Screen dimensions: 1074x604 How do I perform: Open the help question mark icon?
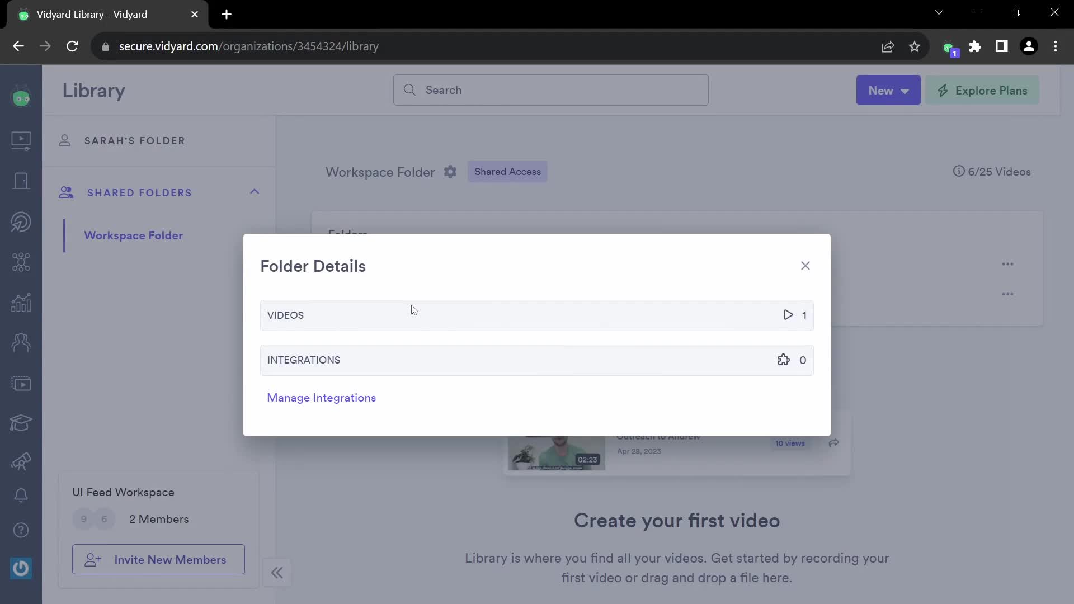point(21,530)
